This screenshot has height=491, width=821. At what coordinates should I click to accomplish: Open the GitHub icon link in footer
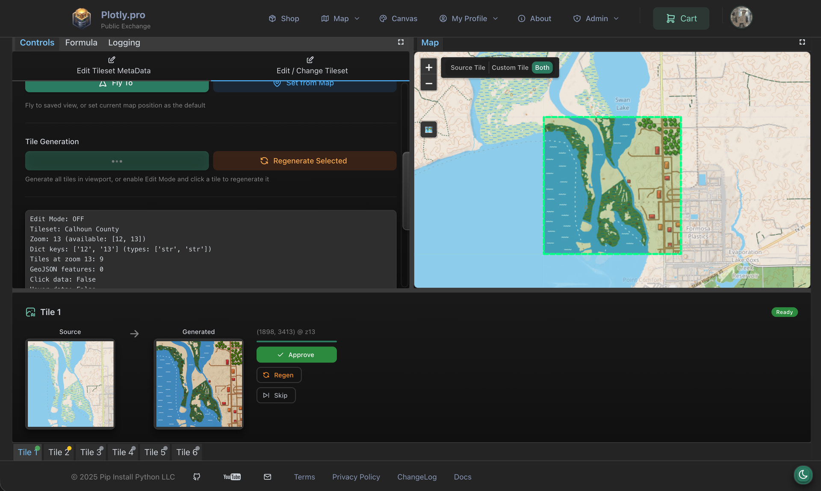[x=197, y=477]
